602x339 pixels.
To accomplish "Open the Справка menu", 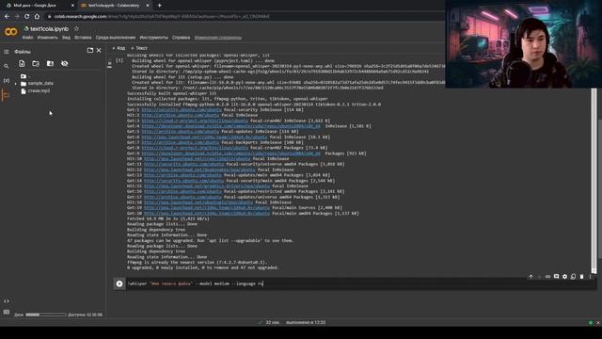I will 181,38.
